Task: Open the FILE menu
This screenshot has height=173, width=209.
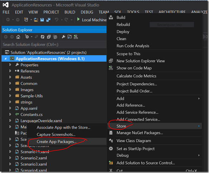Action: pyautogui.click(x=6, y=12)
